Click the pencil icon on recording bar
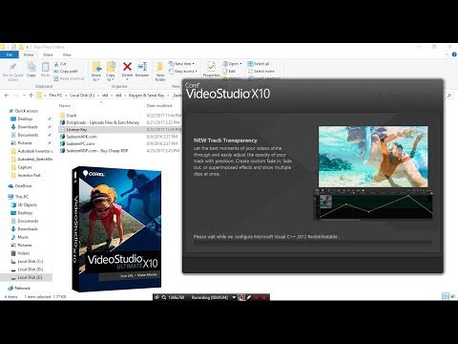Screen dimensions: 458x344 (249, 297)
